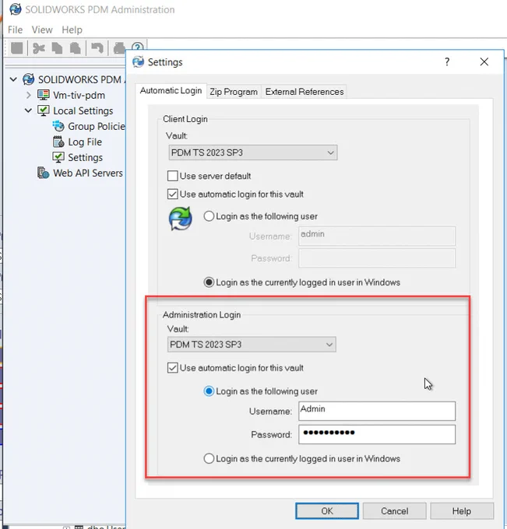
Task: Select the Log File tree item
Action: click(85, 142)
